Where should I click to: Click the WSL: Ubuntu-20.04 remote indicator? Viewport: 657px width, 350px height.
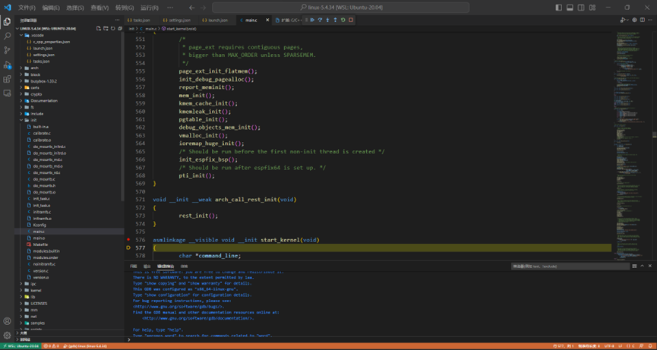pyautogui.click(x=21, y=346)
